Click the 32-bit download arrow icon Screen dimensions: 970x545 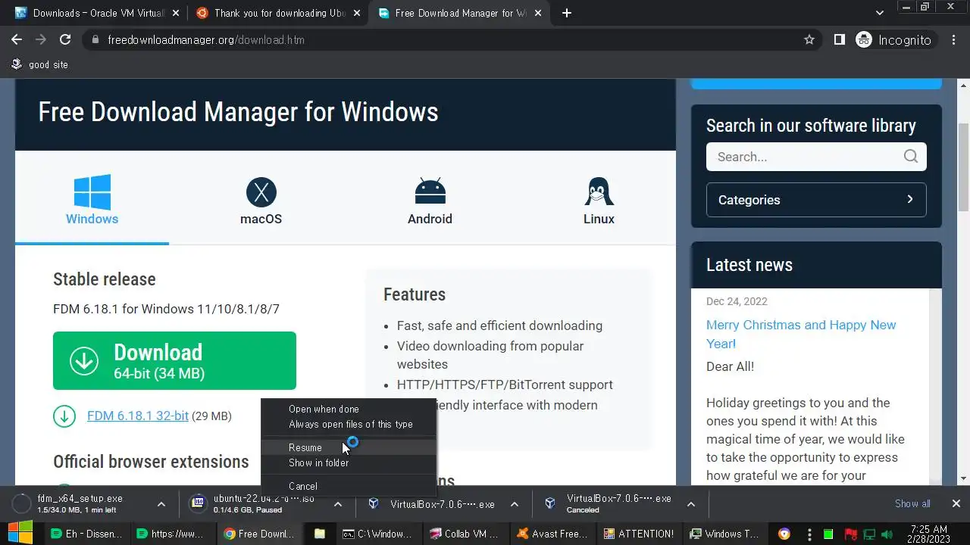(64, 416)
